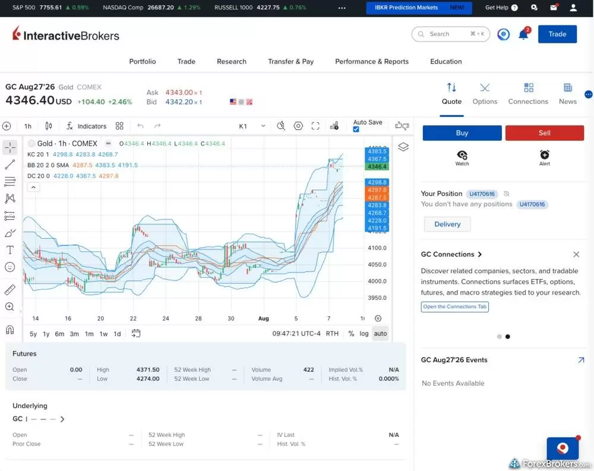
Task: Click Open the Connections Tab link
Action: coord(454,306)
